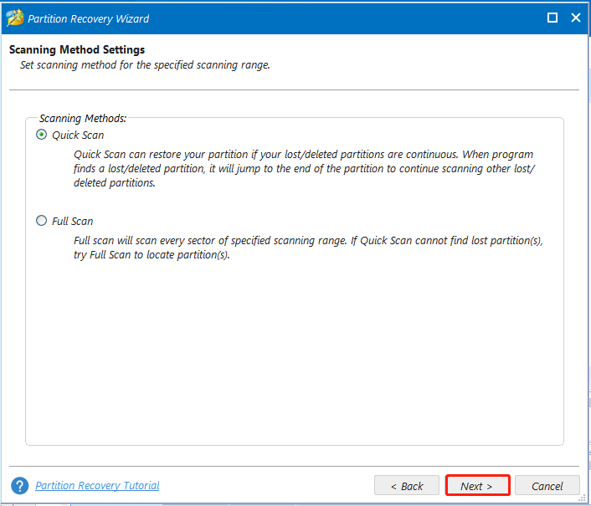Click the Full Scan option label

(x=72, y=221)
